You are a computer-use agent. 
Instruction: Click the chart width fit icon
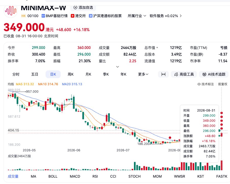click(x=164, y=74)
